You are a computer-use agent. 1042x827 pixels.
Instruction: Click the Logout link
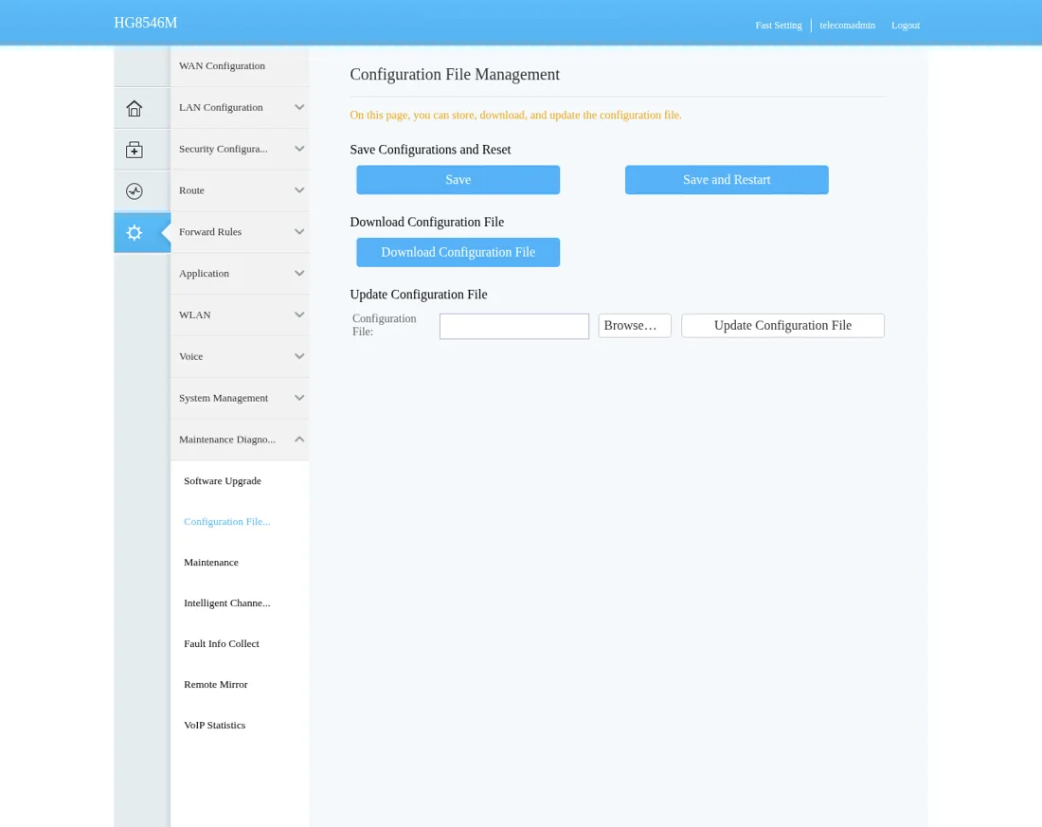tap(905, 26)
